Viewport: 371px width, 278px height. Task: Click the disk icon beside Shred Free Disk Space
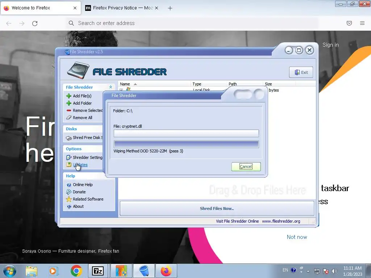point(69,138)
